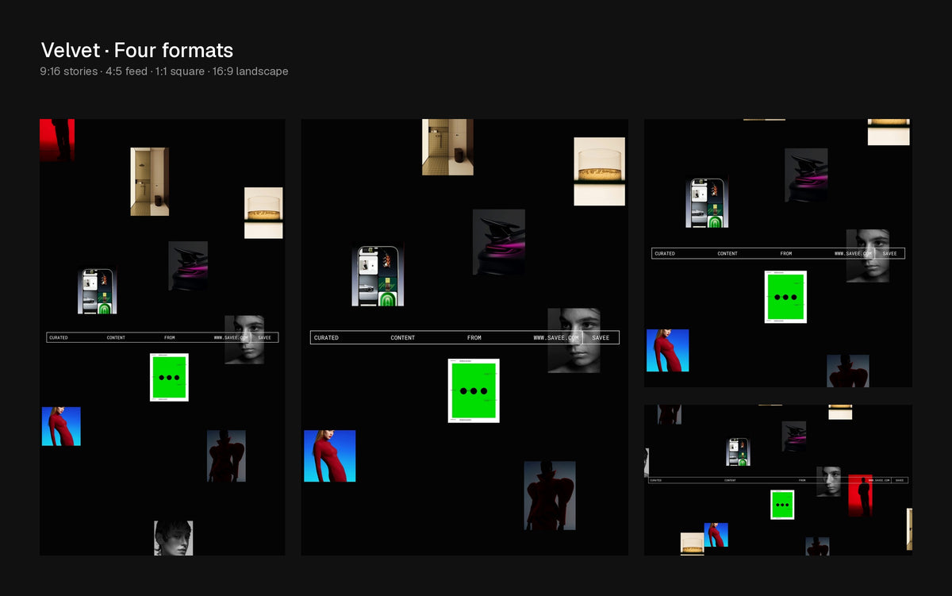Click 'FROM' in the square panel banner
The image size is (952, 596).
786,254
